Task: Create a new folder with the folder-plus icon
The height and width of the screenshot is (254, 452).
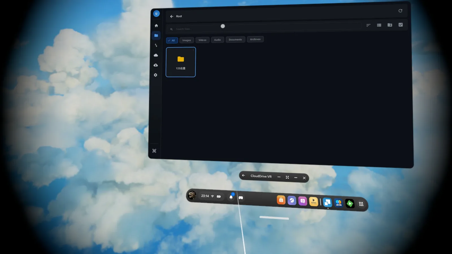Action: point(390,25)
